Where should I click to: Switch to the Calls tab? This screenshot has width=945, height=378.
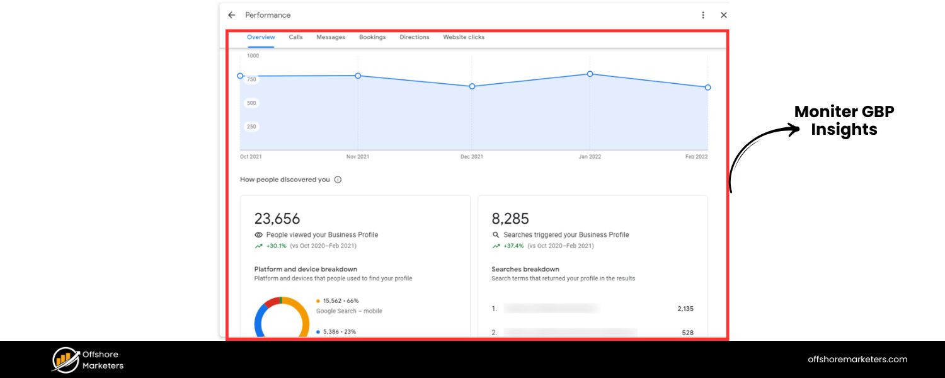[295, 37]
